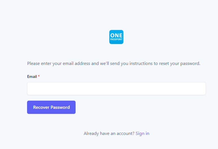Click the red required asterisk beside Email
The width and height of the screenshot is (218, 149).
39,76
